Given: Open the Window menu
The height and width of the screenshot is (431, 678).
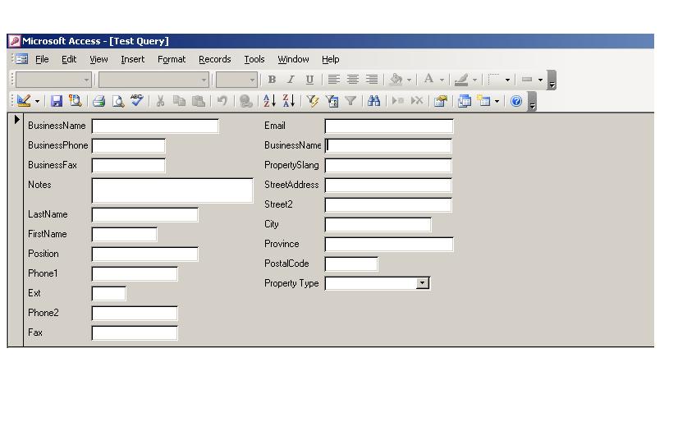Looking at the screenshot, I should pyautogui.click(x=293, y=59).
